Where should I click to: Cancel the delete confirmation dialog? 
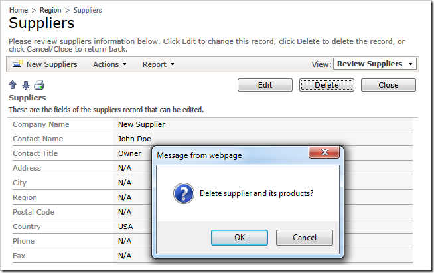(305, 238)
